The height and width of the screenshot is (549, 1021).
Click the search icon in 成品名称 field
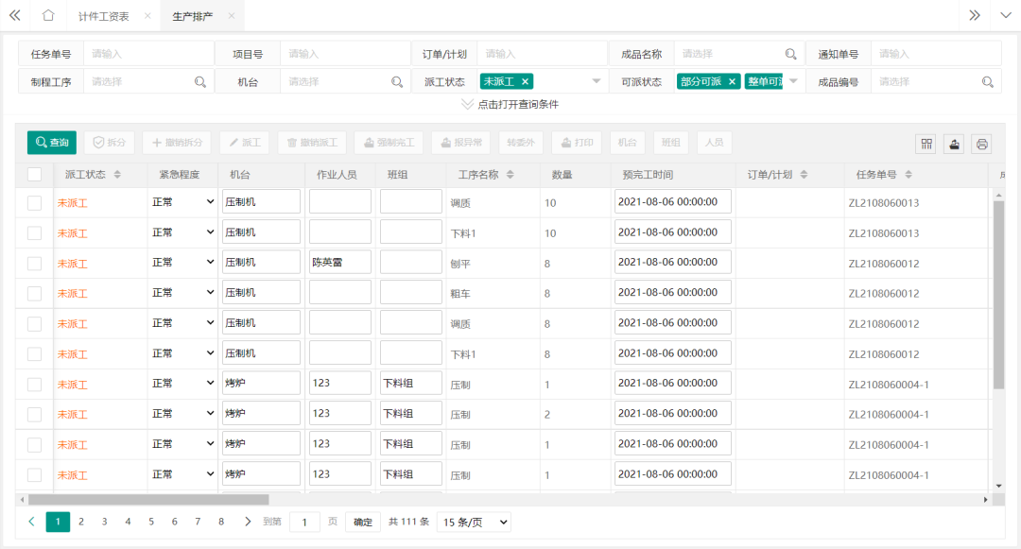pos(791,54)
